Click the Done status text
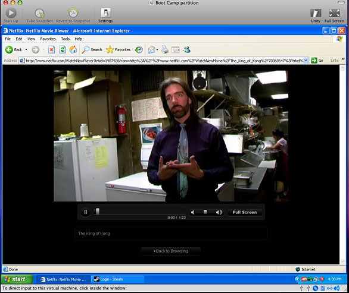Image resolution: width=349 pixels, height=293 pixels. 13,269
